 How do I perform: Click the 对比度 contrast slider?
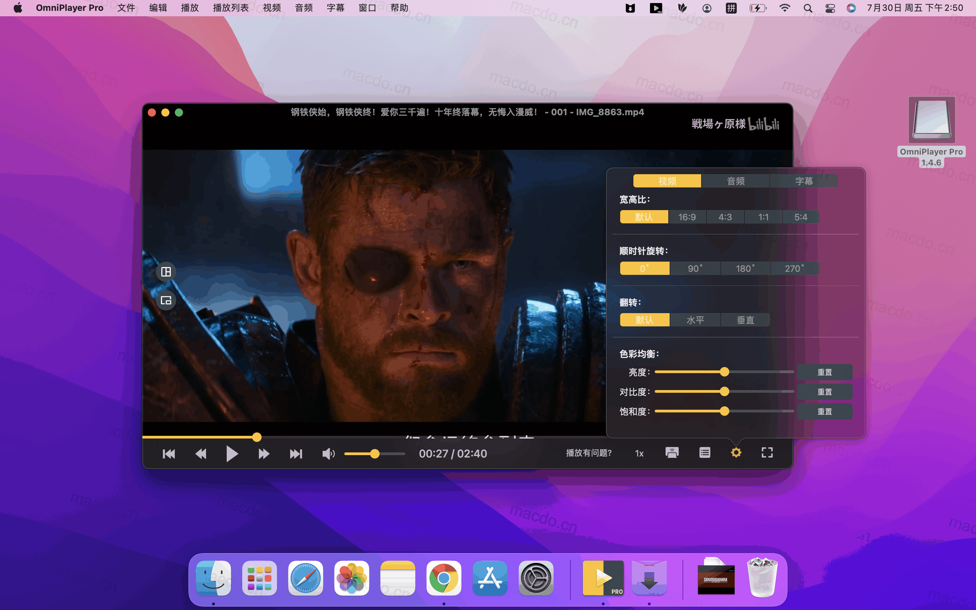(724, 391)
